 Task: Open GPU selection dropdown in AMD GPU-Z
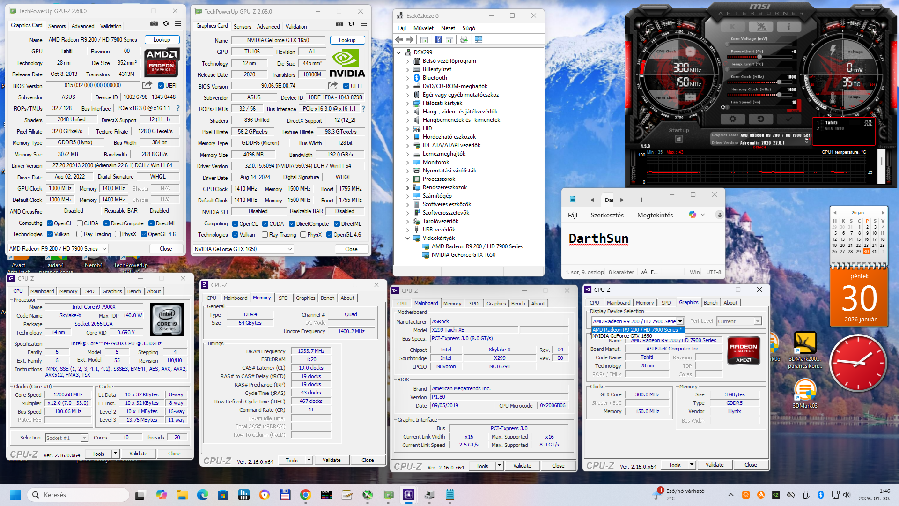pyautogui.click(x=58, y=249)
